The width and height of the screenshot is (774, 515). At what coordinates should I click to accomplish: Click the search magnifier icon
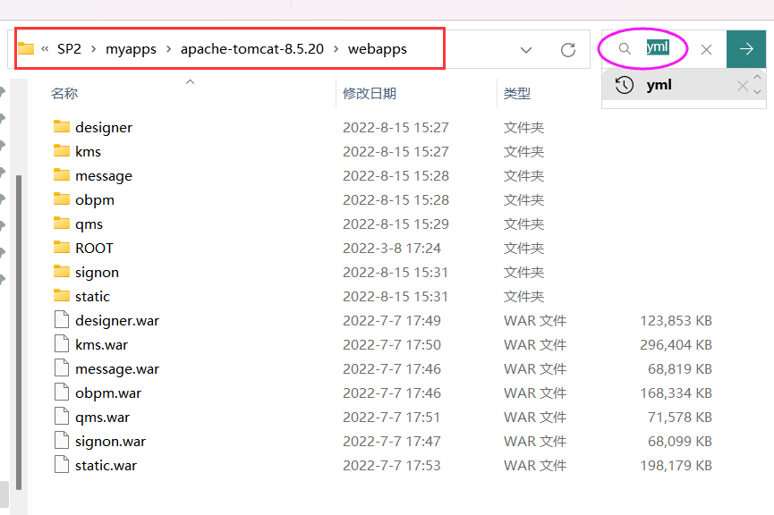tap(625, 48)
